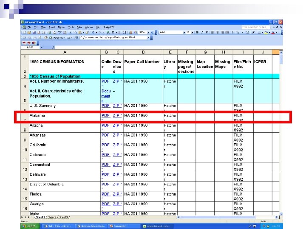This screenshot has width=306, height=229.
Task: Click the Windows Start button
Action: pyautogui.click(x=30, y=226)
